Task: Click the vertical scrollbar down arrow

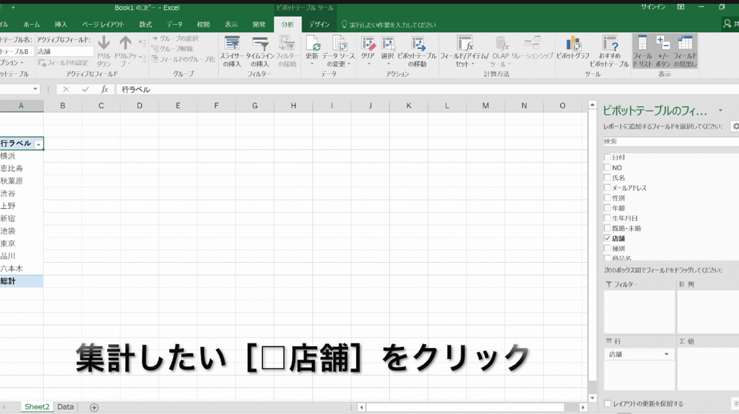Action: click(x=592, y=398)
